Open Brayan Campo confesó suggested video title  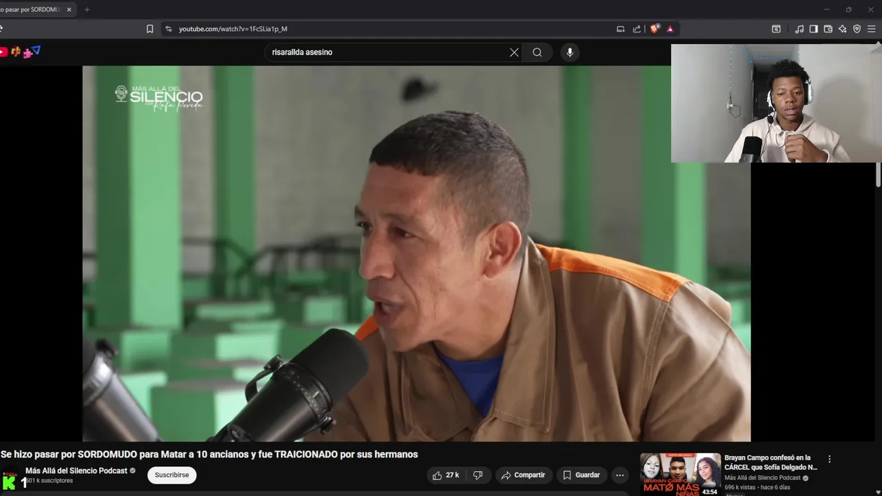[x=770, y=462]
